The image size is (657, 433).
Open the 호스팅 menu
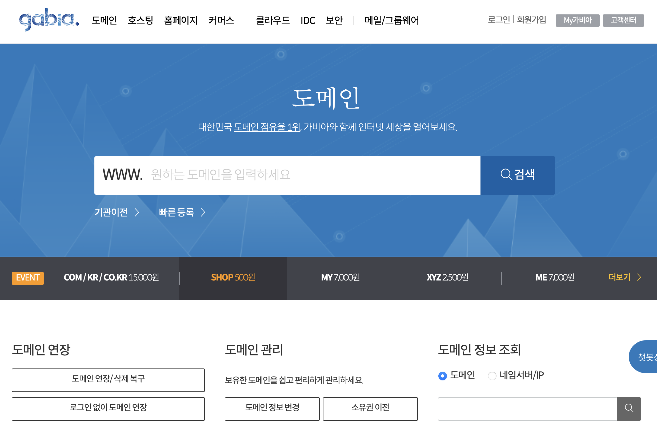coord(140,20)
